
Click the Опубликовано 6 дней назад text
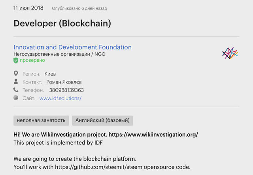(78, 8)
